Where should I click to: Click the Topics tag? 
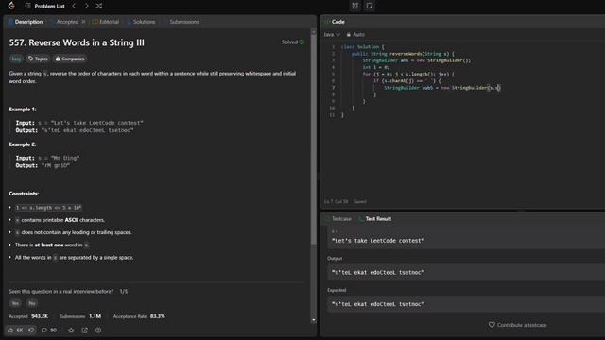pos(38,59)
